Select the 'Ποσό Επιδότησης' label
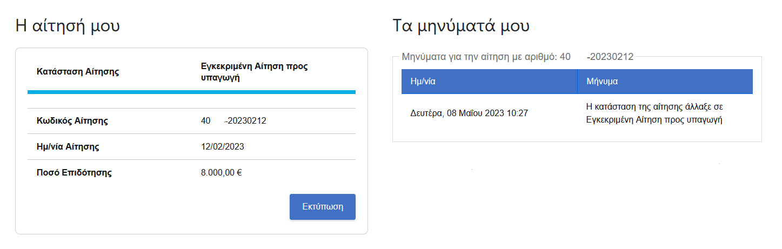The width and height of the screenshot is (782, 249). pyautogui.click(x=74, y=173)
